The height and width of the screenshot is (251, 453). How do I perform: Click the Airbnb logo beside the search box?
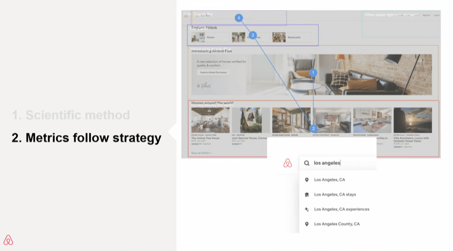pos(287,163)
